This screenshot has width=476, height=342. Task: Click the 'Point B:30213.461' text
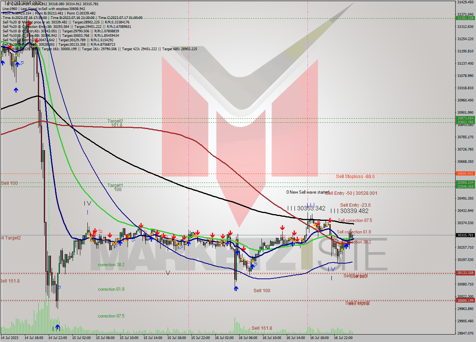coord(49,13)
